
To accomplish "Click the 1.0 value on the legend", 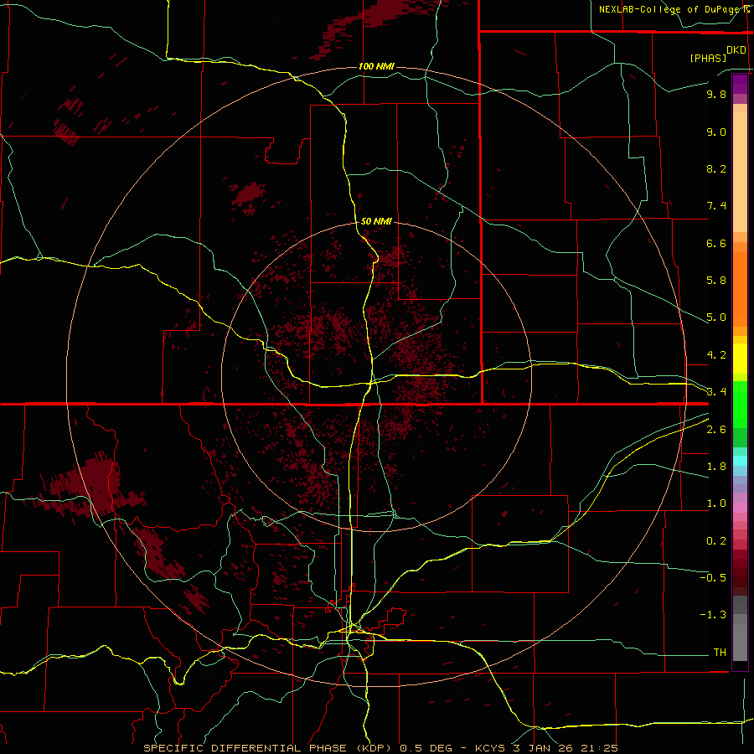I will (716, 504).
